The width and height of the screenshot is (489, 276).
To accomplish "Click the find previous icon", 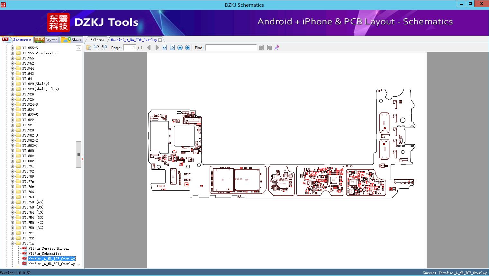I will pos(261,48).
